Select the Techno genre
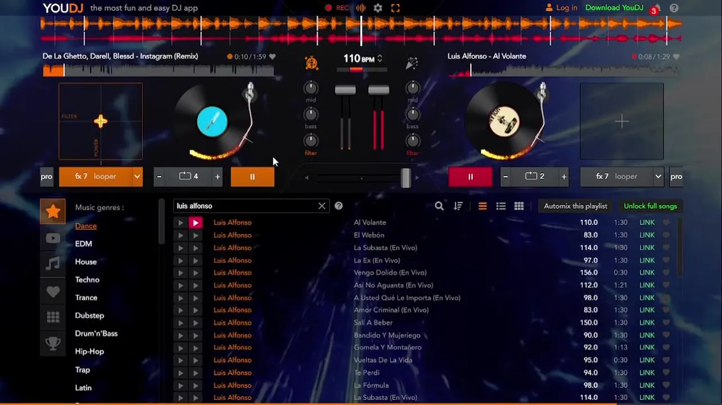Viewport: 722px width, 405px height. click(87, 280)
